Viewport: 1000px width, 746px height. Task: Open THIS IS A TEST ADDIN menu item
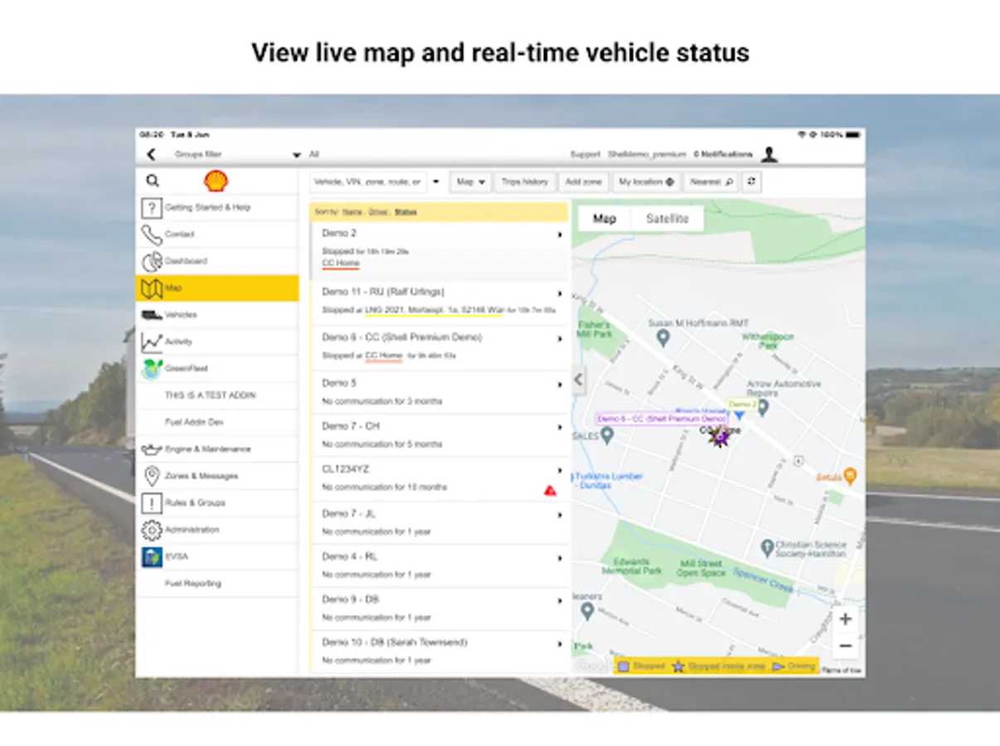tap(217, 395)
